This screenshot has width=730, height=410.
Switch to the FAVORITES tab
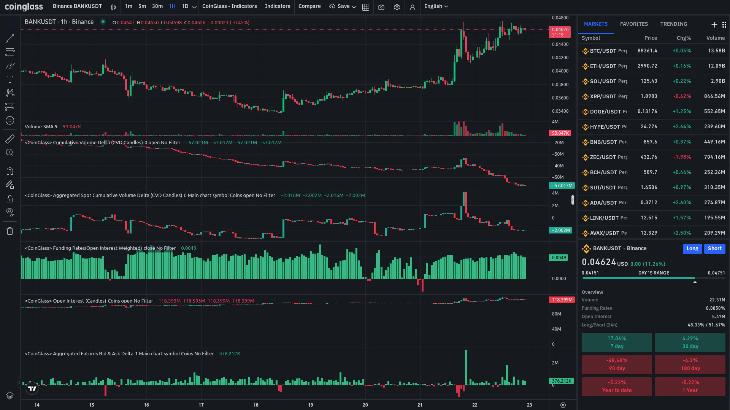point(634,24)
